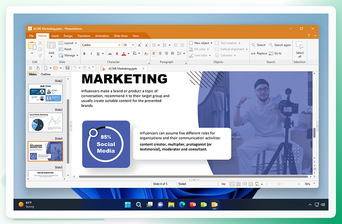
Task: Click the new document icon in quick toolbar
Action: [x=45, y=68]
